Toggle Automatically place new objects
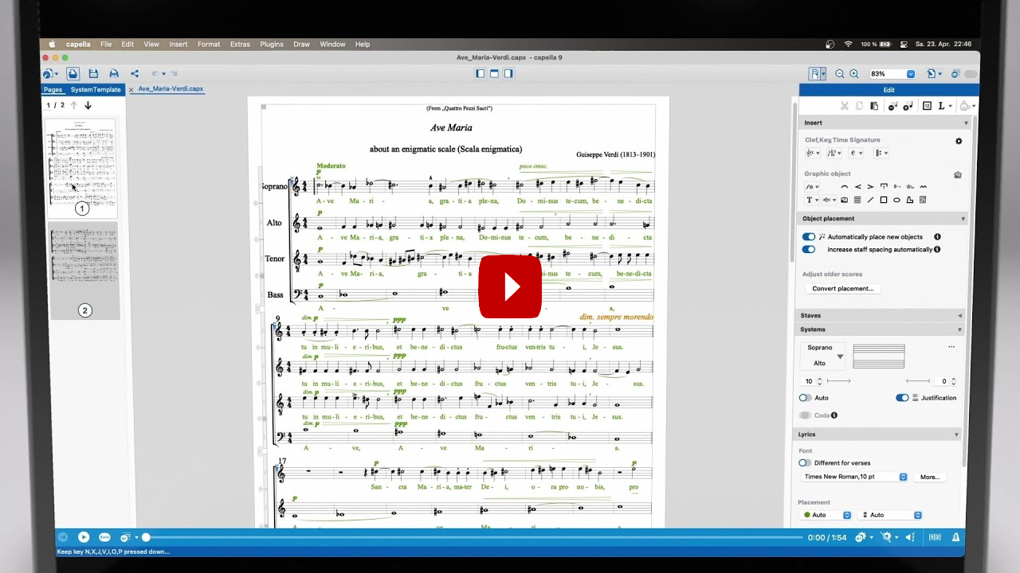The height and width of the screenshot is (573, 1020). coord(809,236)
